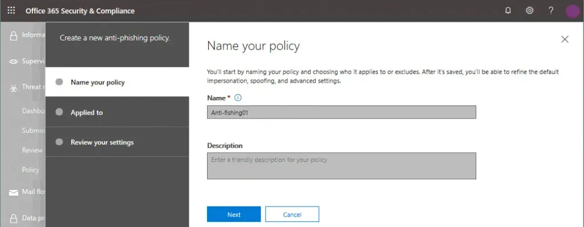The image size is (584, 227).
Task: Open the settings gear icon
Action: (x=529, y=11)
